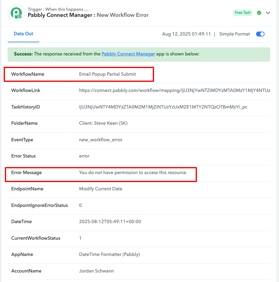
Task: Click the TaskHistoryID value
Action: tap(163, 107)
